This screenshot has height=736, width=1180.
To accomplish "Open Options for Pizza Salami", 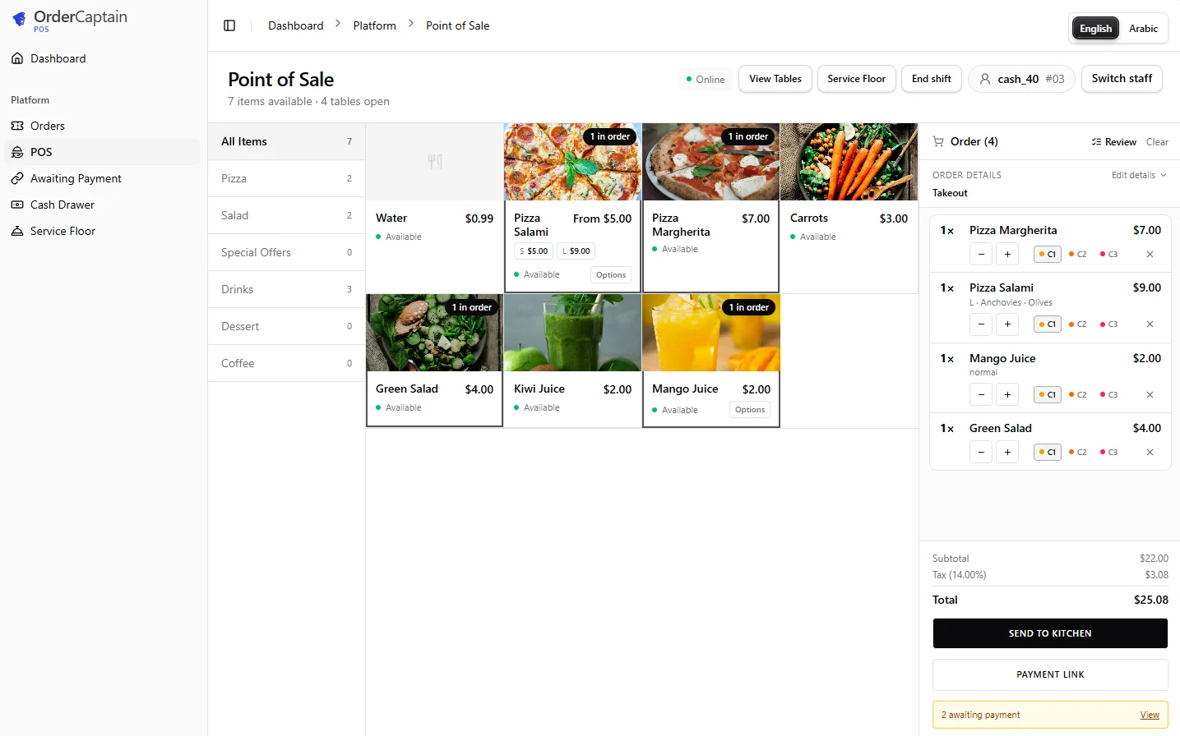I will pyautogui.click(x=611, y=275).
